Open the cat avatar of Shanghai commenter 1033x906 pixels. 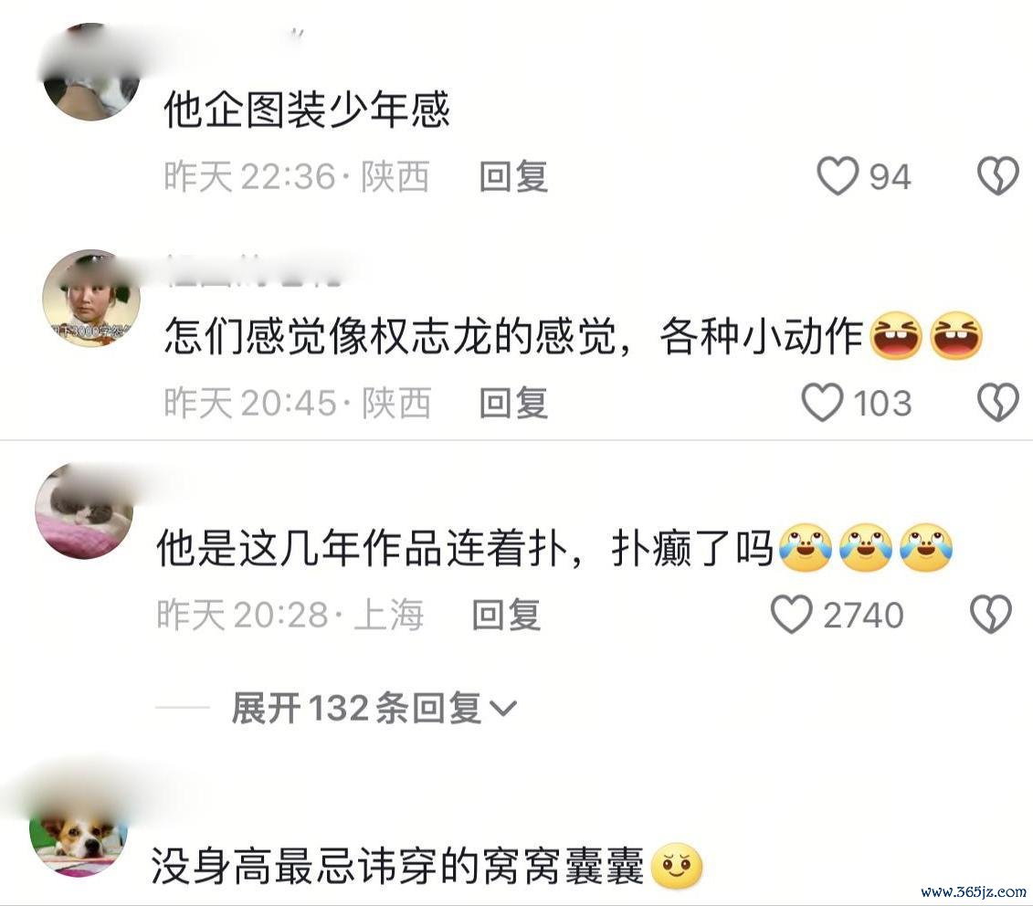pyautogui.click(x=84, y=511)
